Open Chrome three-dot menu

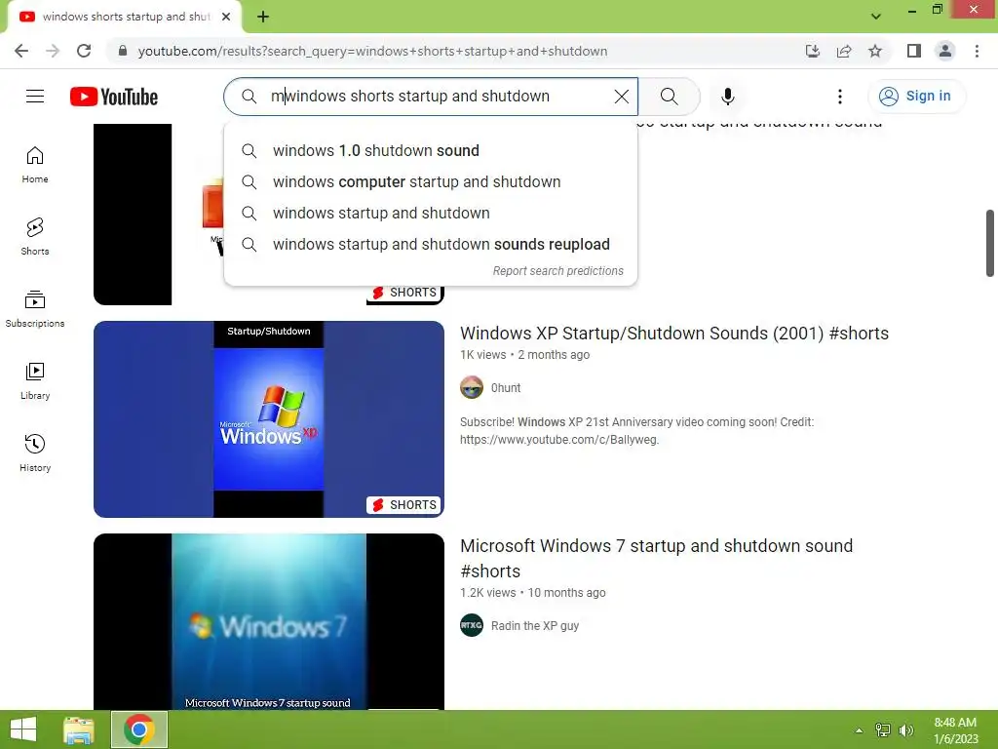tap(977, 51)
